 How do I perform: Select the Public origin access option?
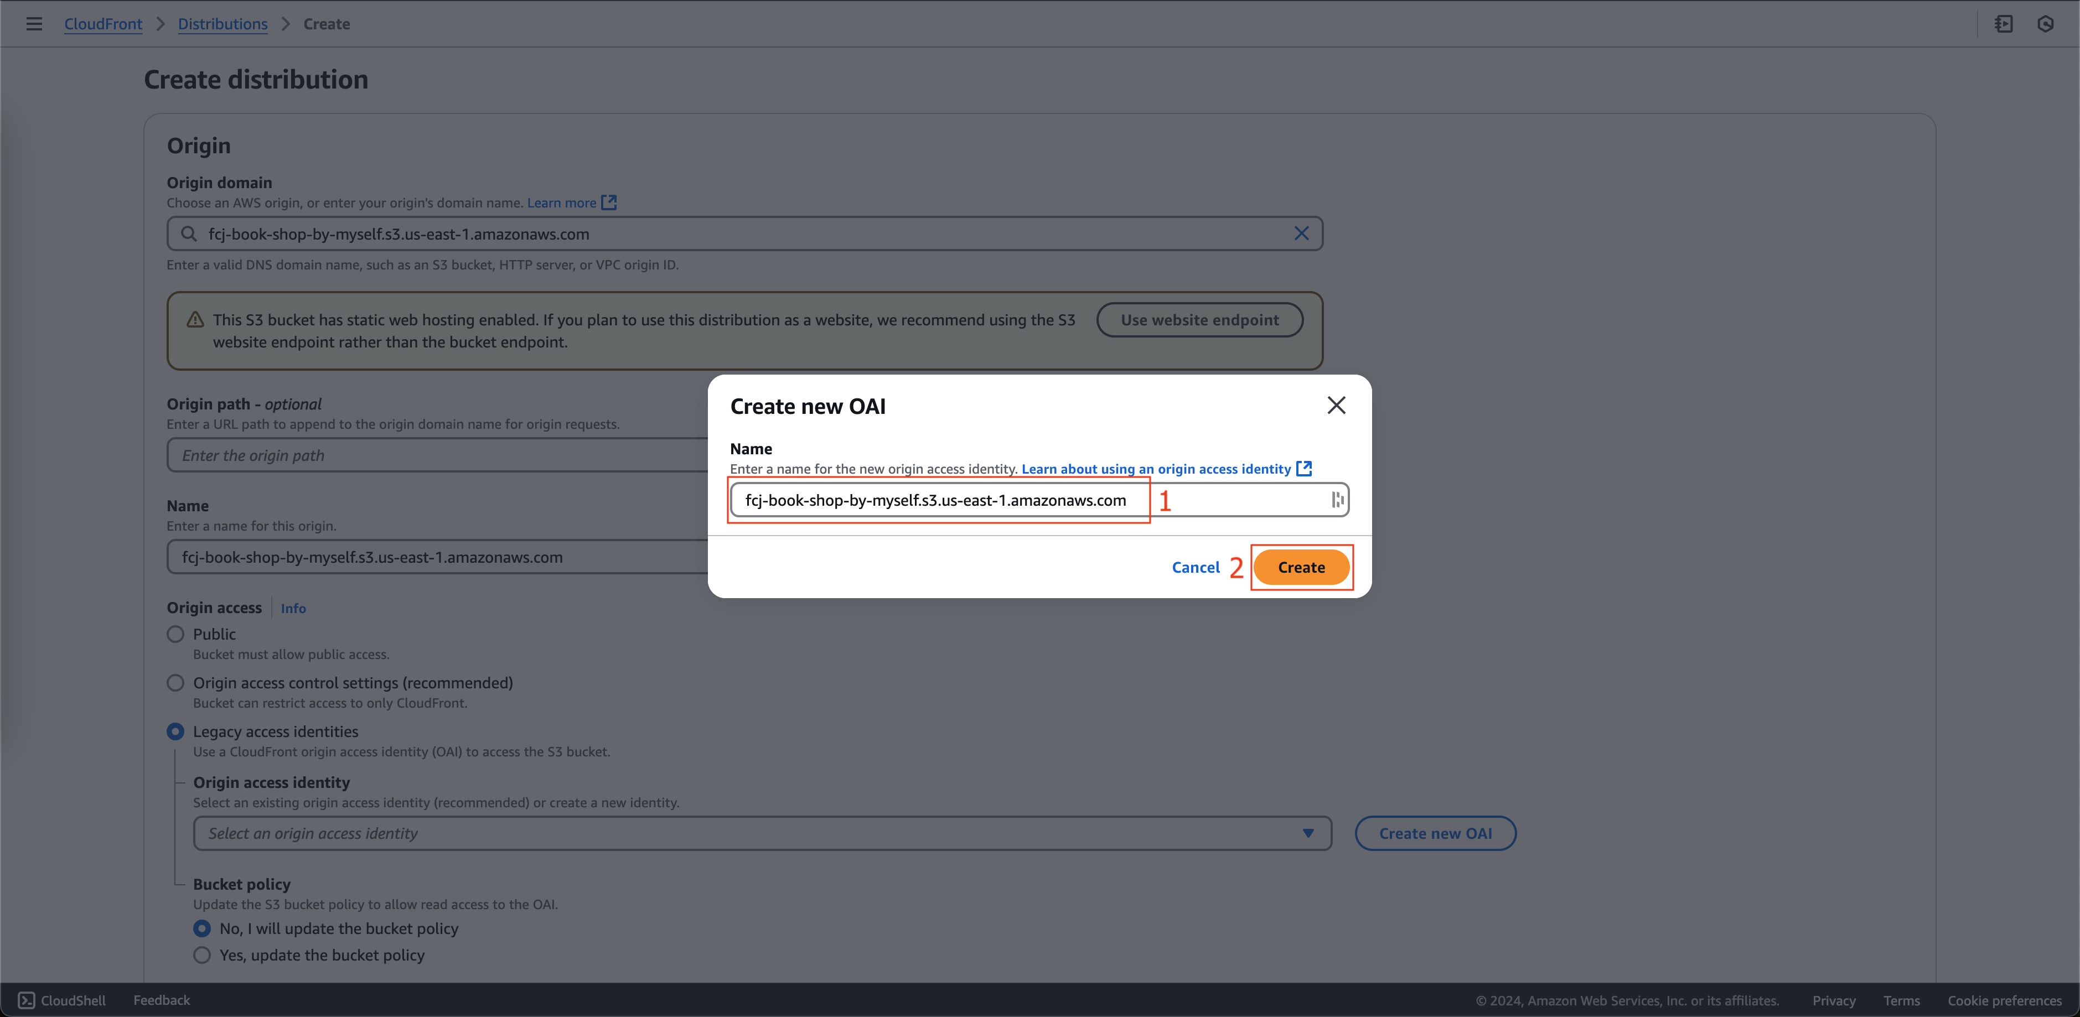175,635
